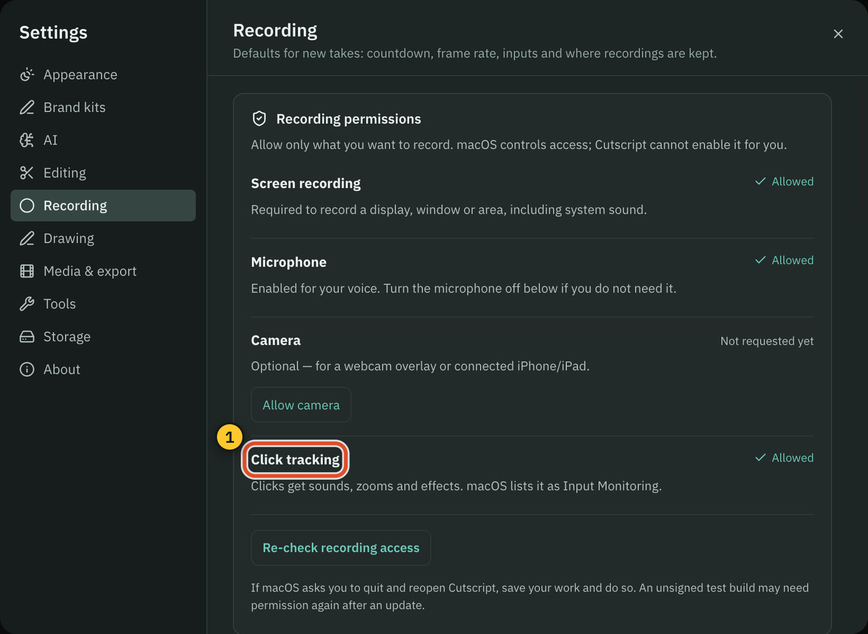The width and height of the screenshot is (868, 634).
Task: Click the About info icon
Action: [27, 370]
